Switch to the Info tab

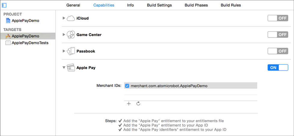pos(130,5)
